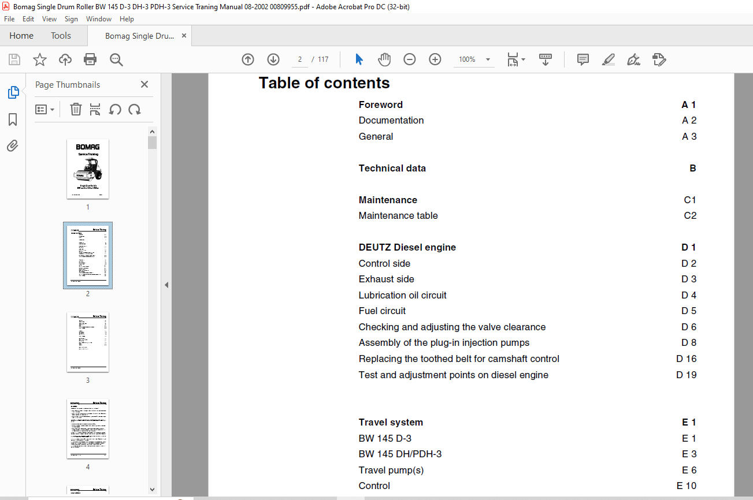Zoom out with the minus icon

click(410, 59)
